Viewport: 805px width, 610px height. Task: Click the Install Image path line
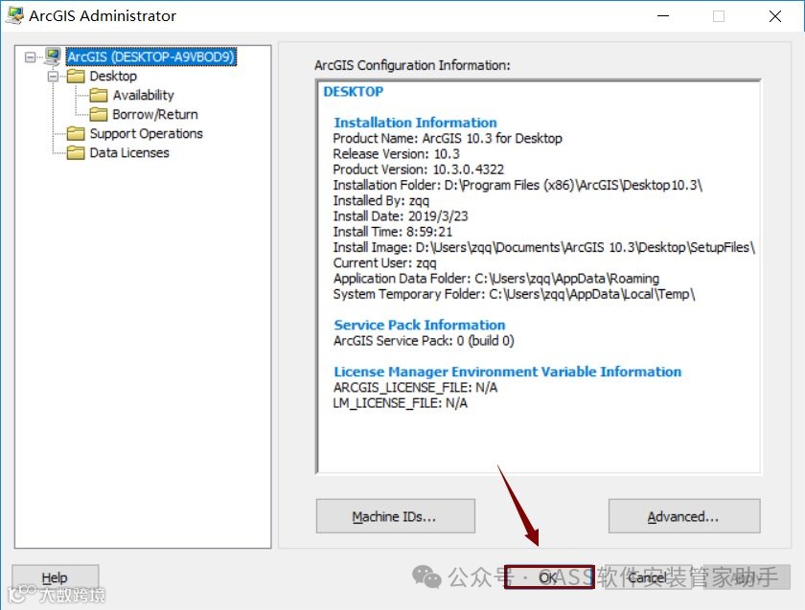[544, 247]
